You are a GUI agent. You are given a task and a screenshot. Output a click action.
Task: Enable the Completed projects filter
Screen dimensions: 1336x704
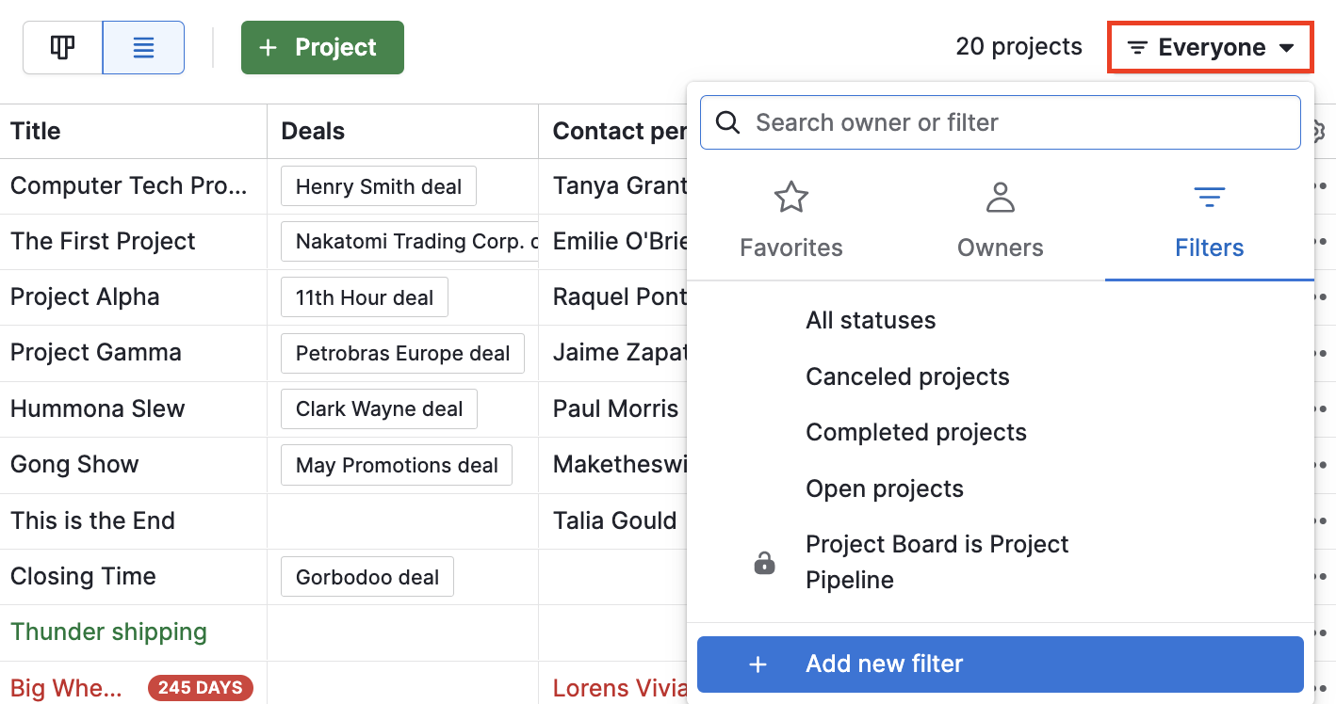916,432
